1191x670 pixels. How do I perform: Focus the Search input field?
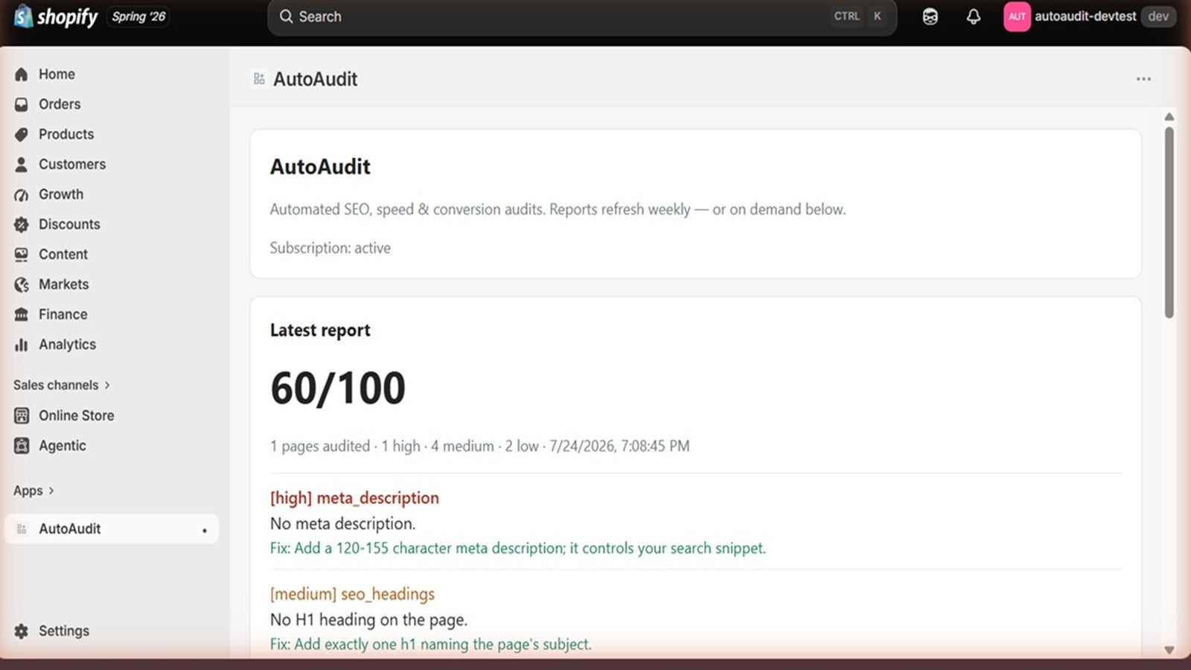point(582,16)
